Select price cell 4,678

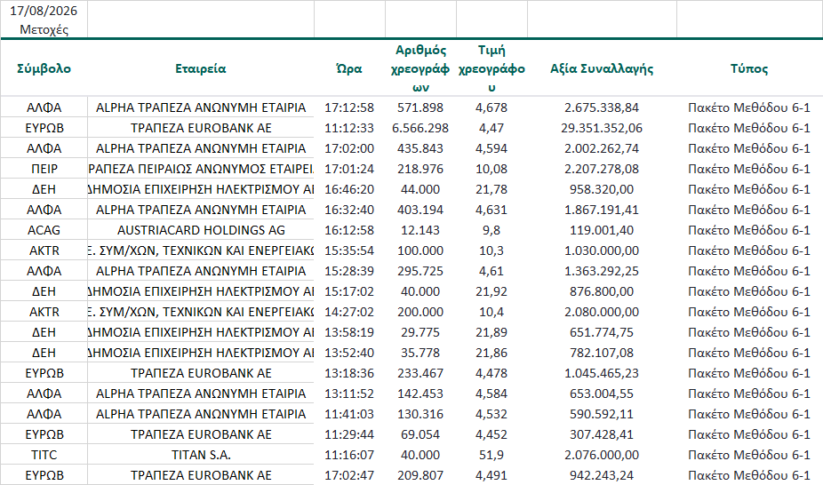click(x=491, y=107)
